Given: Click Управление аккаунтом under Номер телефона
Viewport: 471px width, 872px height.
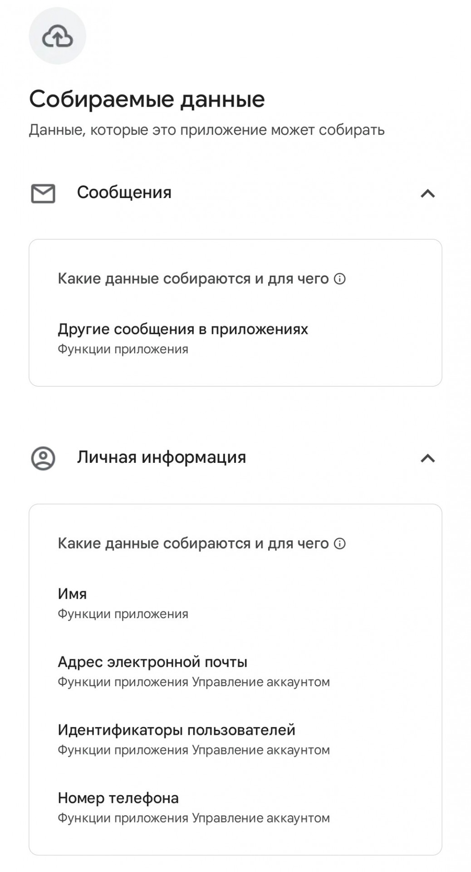Looking at the screenshot, I should [x=261, y=818].
